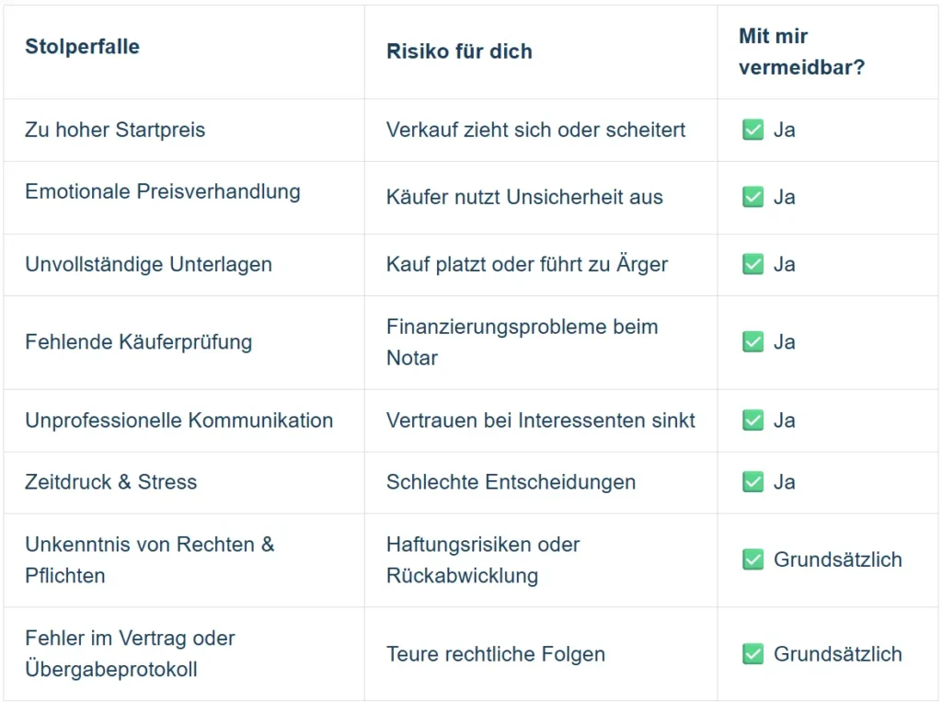
Task: Click on Schlechte Entscheidungen text
Action: point(511,482)
